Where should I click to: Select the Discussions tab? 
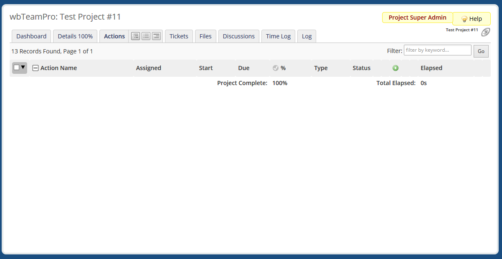click(238, 36)
